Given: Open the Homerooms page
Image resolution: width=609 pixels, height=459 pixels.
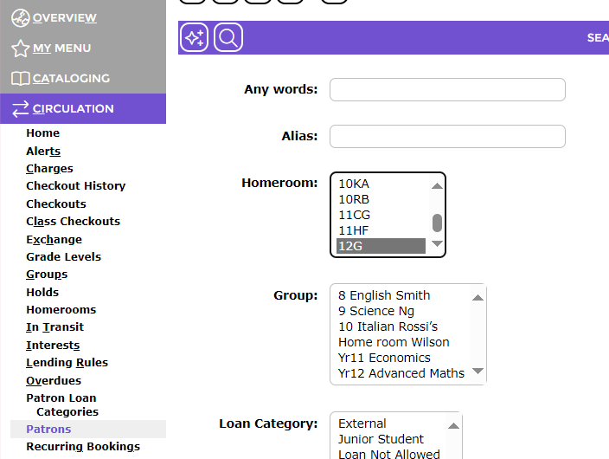Looking at the screenshot, I should 61,310.
